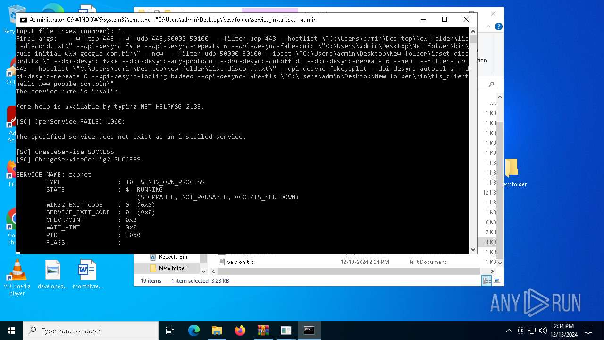Screen dimensions: 604x340
Task: Click Explorer horizontal scrollbar left arrow
Action: (213, 271)
